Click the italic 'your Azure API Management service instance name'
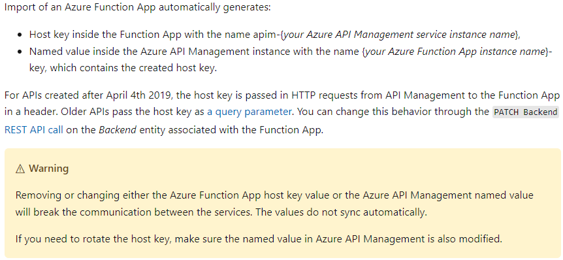The image size is (563, 260). [400, 35]
